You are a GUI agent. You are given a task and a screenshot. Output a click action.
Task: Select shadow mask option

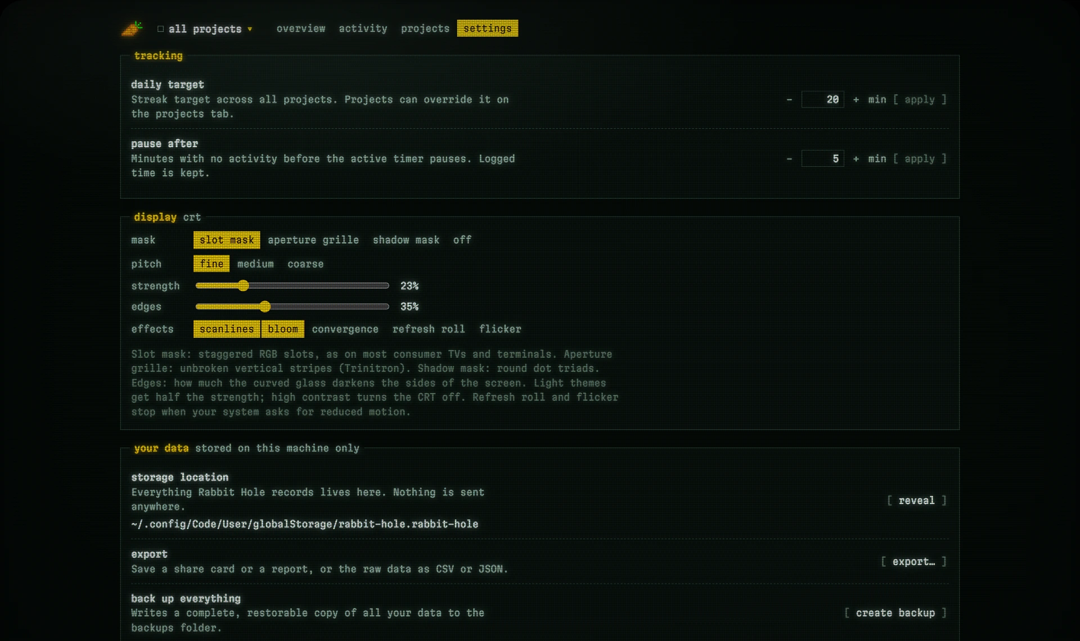coord(406,240)
